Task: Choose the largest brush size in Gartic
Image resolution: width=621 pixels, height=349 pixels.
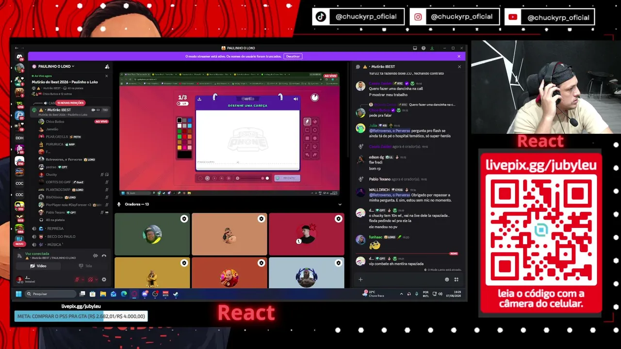Action: click(229, 178)
